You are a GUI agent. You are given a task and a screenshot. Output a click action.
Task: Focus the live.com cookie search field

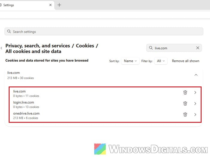(174, 48)
